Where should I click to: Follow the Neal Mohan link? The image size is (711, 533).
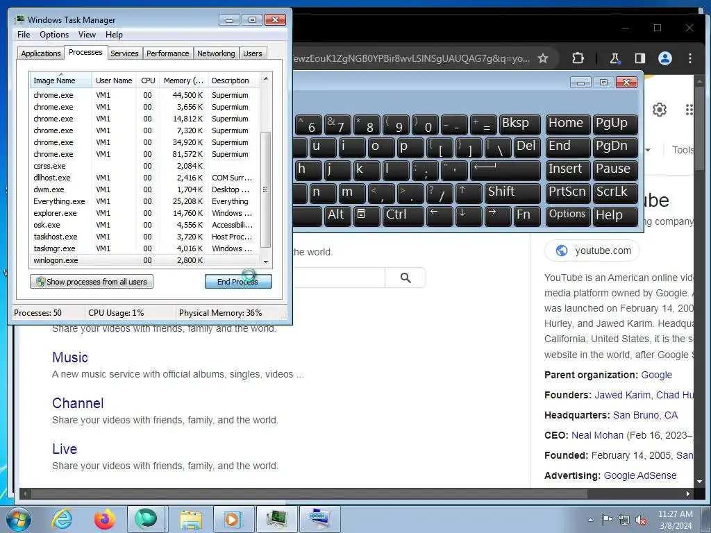(x=597, y=436)
